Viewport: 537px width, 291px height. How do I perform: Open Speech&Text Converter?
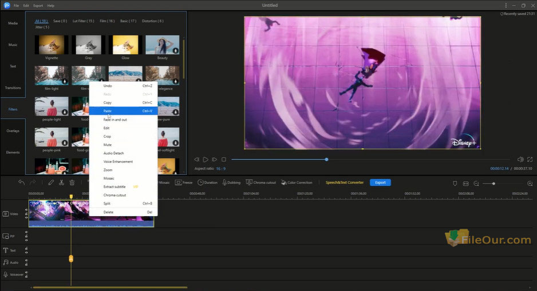tap(345, 182)
